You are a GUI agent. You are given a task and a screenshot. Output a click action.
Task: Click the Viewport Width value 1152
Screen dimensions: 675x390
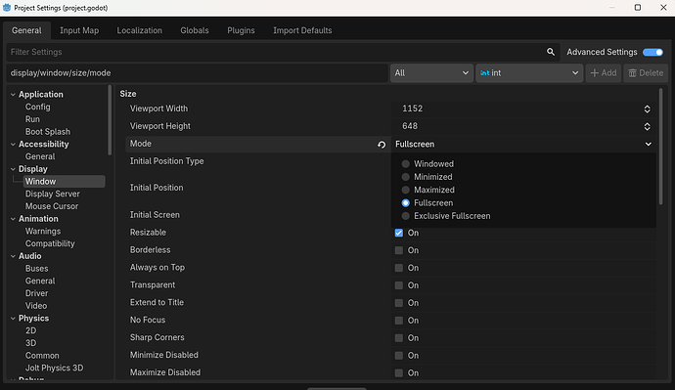[x=413, y=108]
